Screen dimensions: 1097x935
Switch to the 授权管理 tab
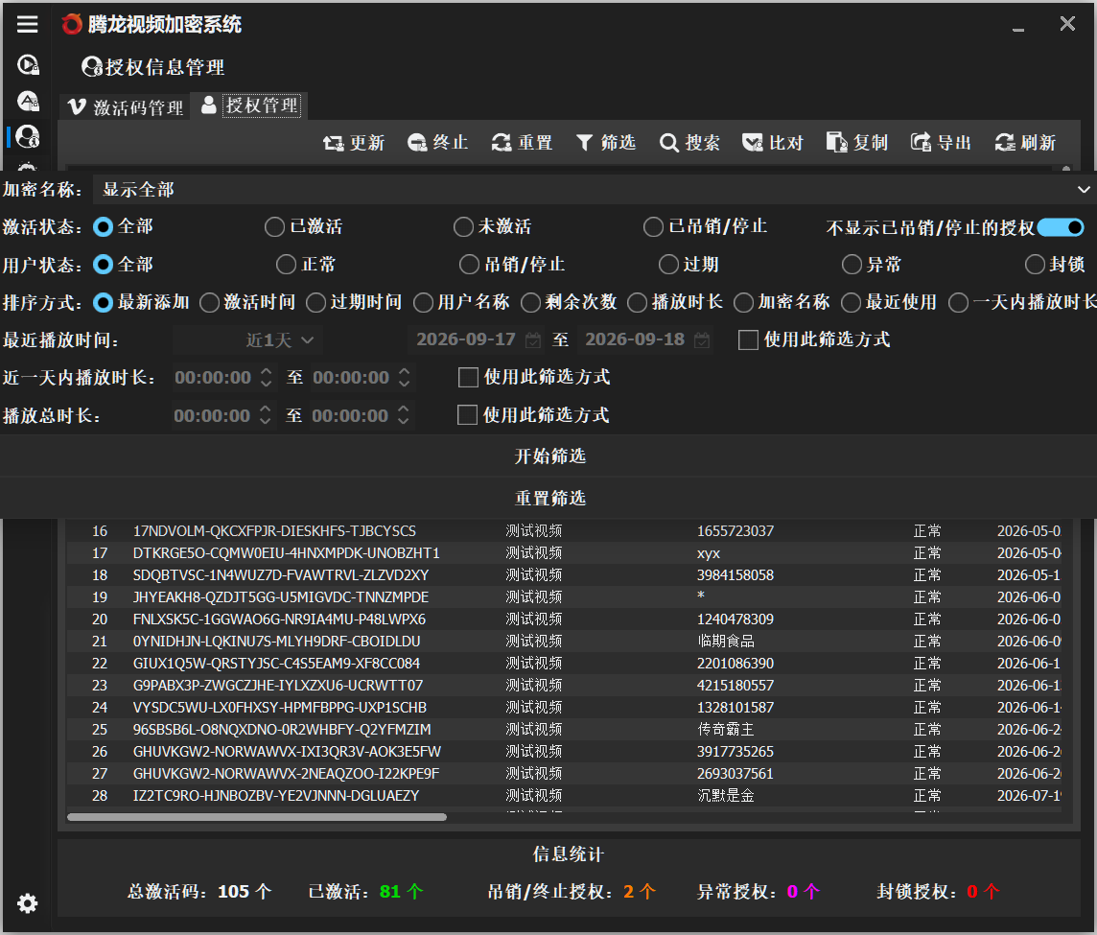[250, 105]
